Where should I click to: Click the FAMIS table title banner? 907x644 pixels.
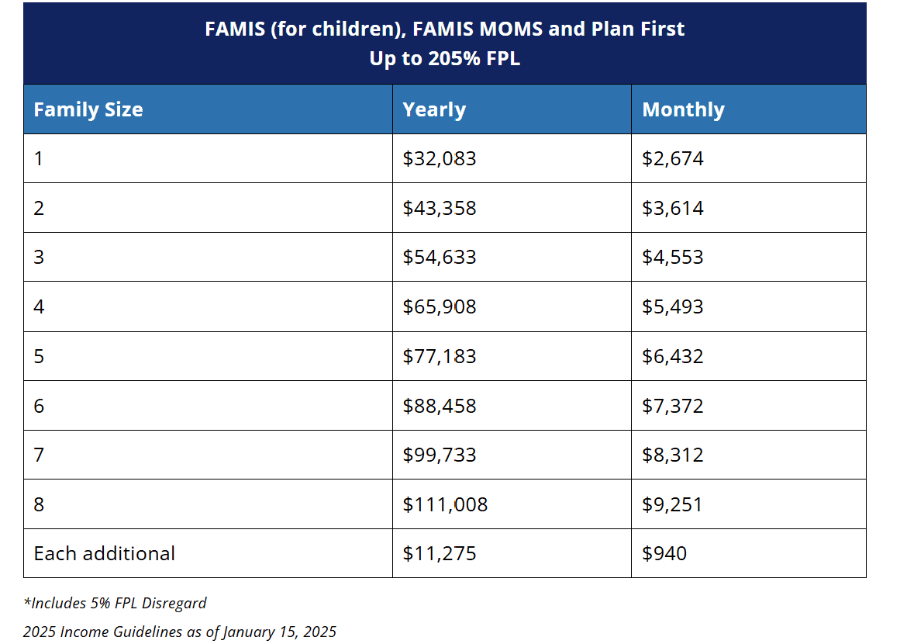click(444, 43)
